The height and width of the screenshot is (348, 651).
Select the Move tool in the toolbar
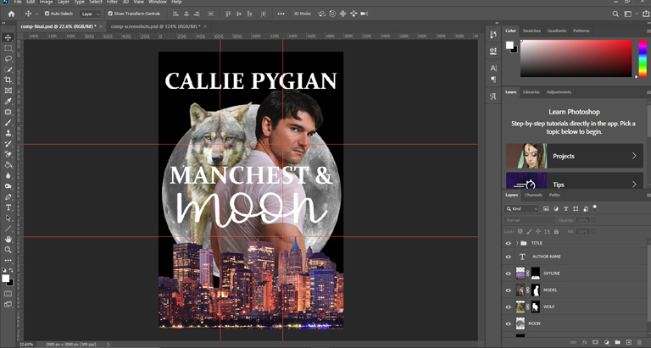[x=8, y=38]
